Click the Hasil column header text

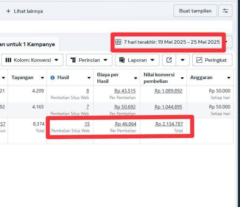tap(63, 77)
